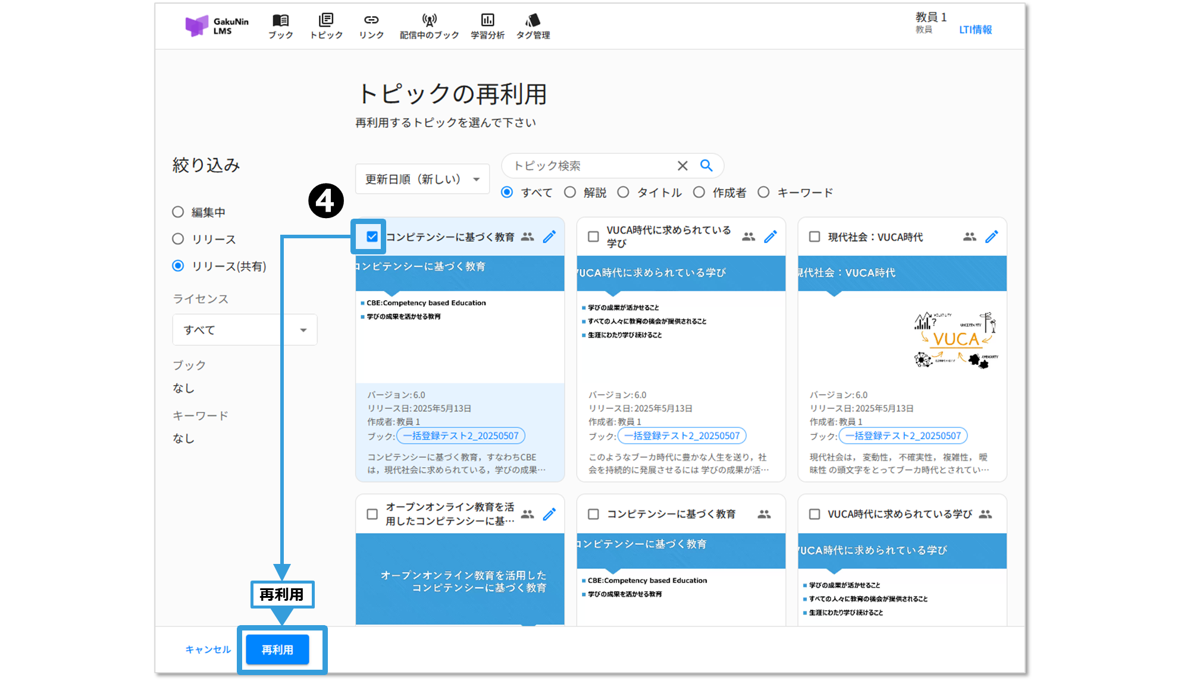Select the タイトル search radio option
Screen dimensions: 1190x681
click(623, 193)
